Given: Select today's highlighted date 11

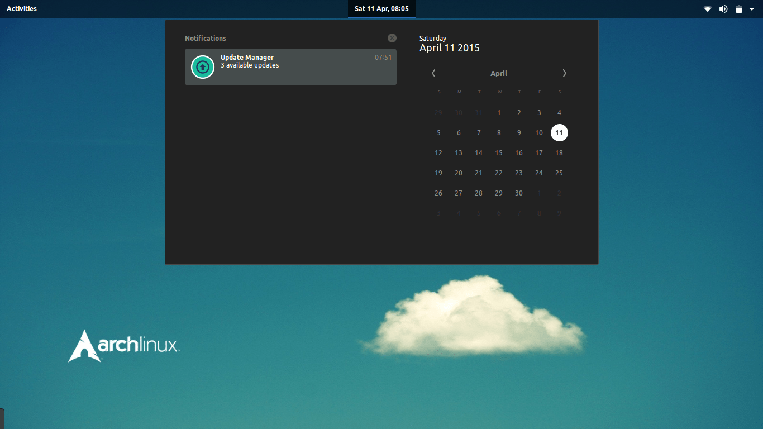Looking at the screenshot, I should 559,132.
